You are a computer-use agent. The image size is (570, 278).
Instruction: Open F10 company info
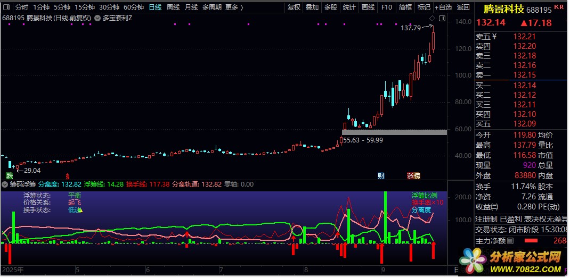point(387,7)
